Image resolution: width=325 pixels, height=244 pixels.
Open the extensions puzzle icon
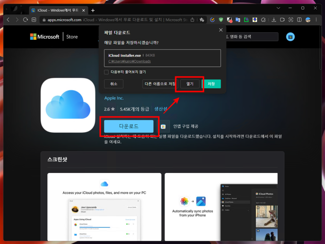coord(263,20)
